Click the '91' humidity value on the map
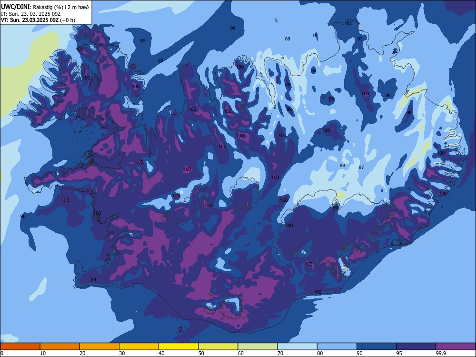476x357 pixels. tap(316, 36)
